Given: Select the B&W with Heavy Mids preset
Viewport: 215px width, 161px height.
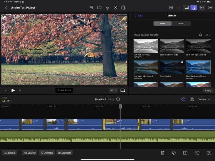Looking at the screenshot, I should click(x=172, y=46).
